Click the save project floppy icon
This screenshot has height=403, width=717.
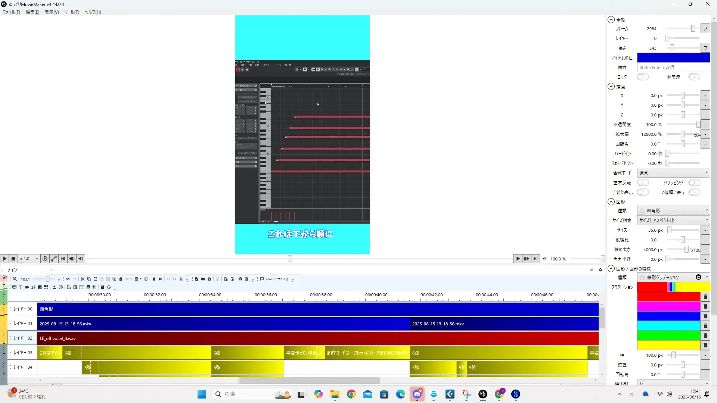(x=209, y=279)
